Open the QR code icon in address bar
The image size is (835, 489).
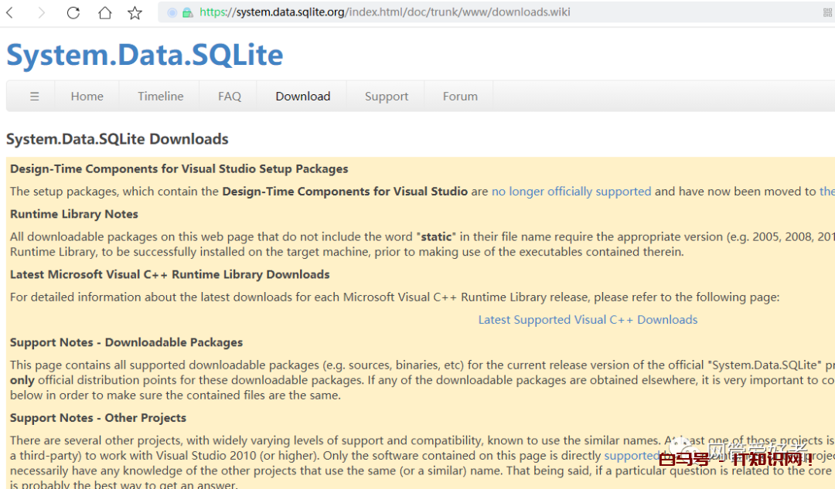pos(828,12)
